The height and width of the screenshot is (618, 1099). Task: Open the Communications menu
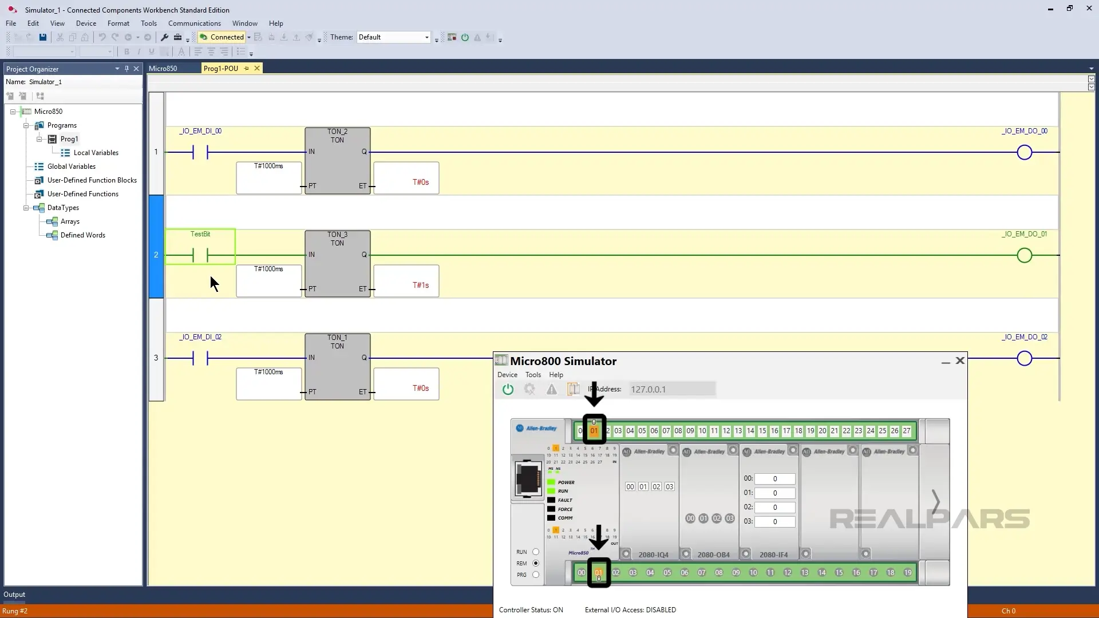click(194, 23)
